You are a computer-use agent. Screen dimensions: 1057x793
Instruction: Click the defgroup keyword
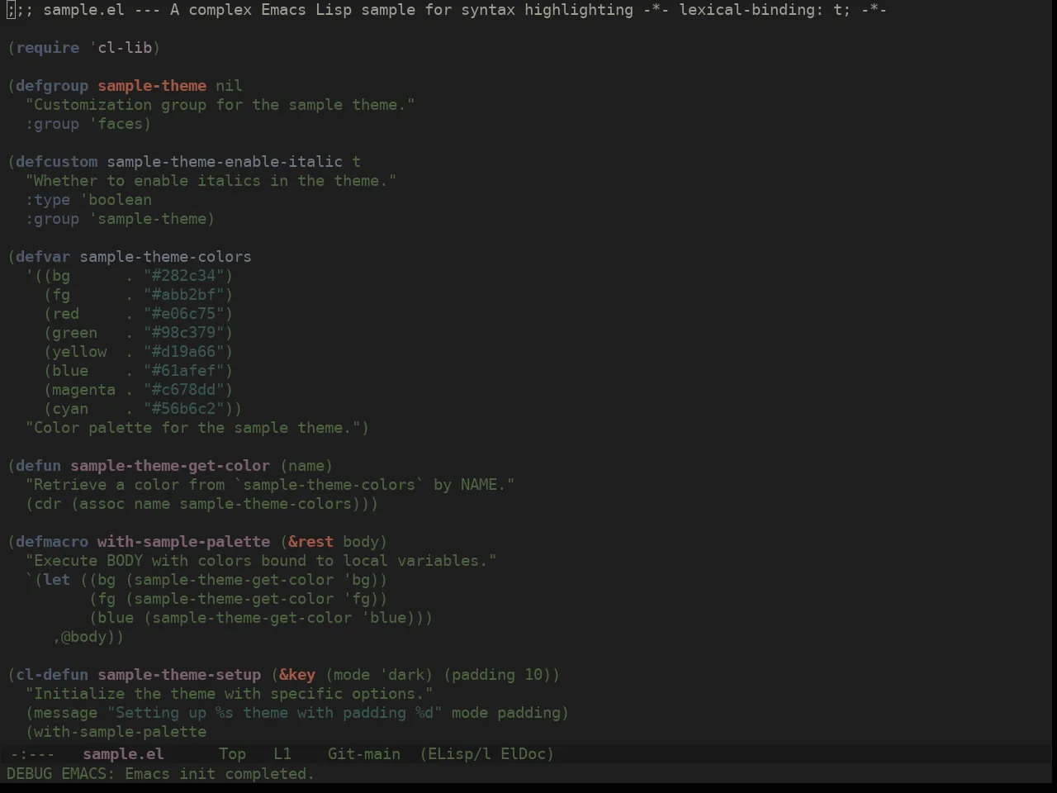coord(52,86)
